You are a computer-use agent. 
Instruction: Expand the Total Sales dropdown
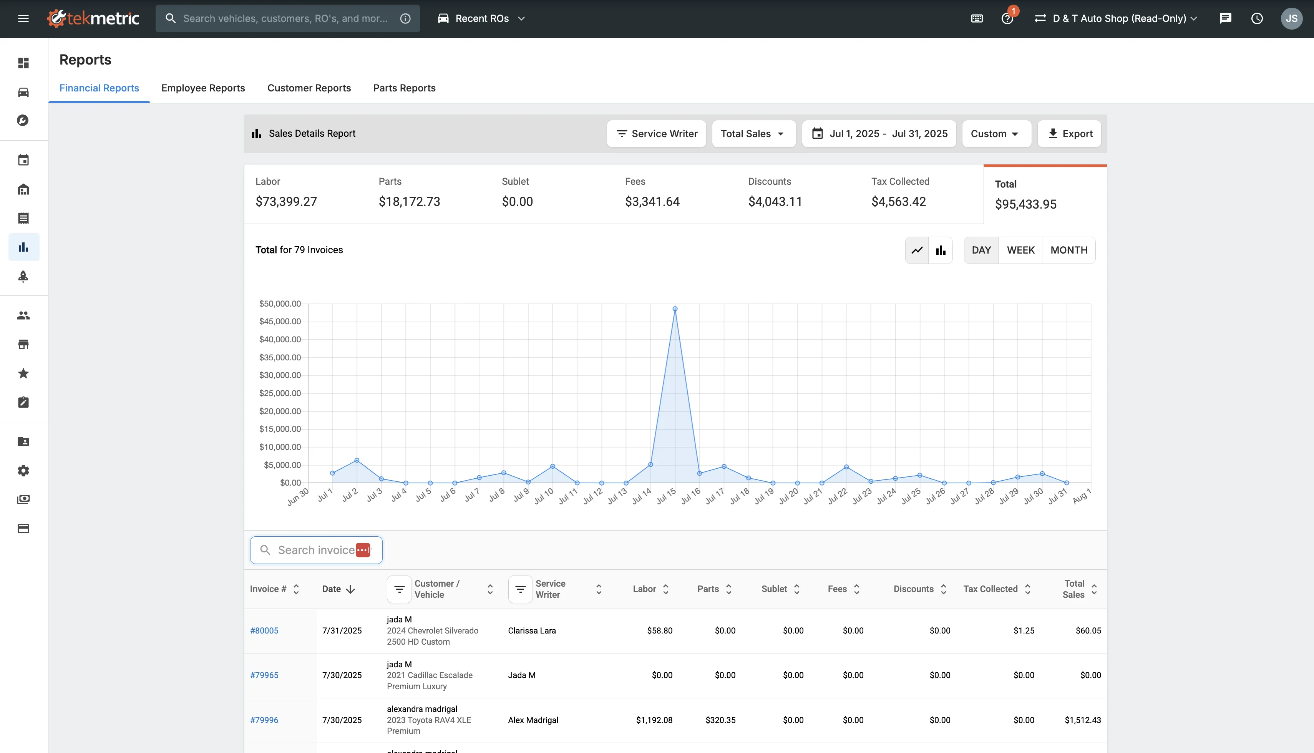753,134
